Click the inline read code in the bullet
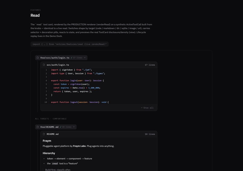 point(55,163)
